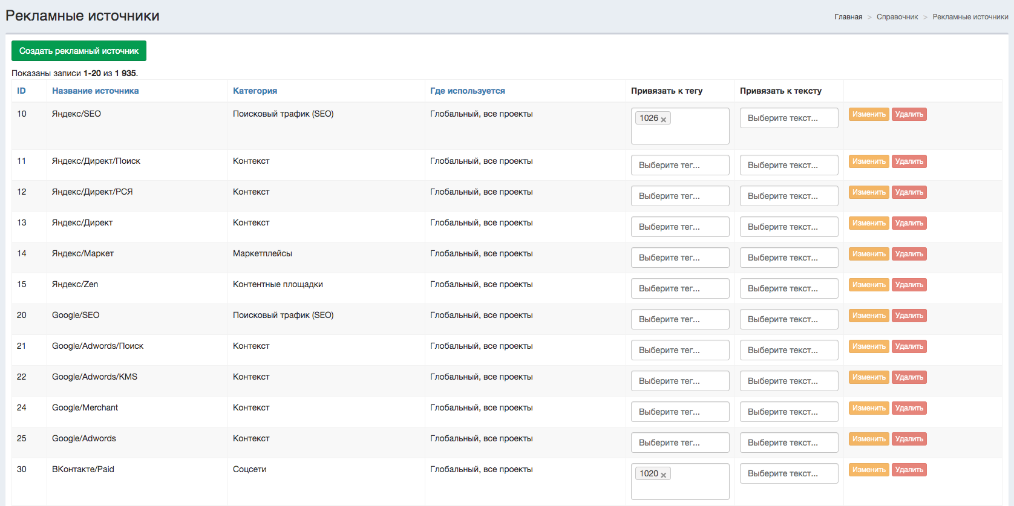Remove tag 1020 from ВКонтакте/Paid row

click(x=664, y=475)
